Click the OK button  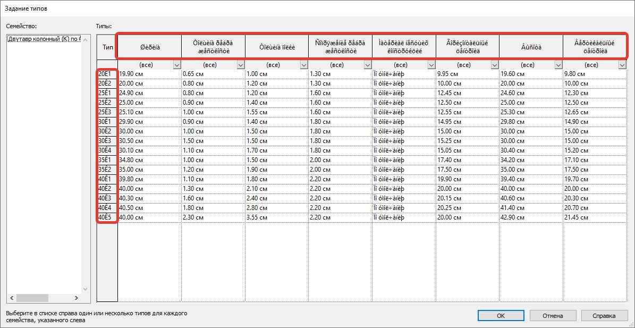501,315
